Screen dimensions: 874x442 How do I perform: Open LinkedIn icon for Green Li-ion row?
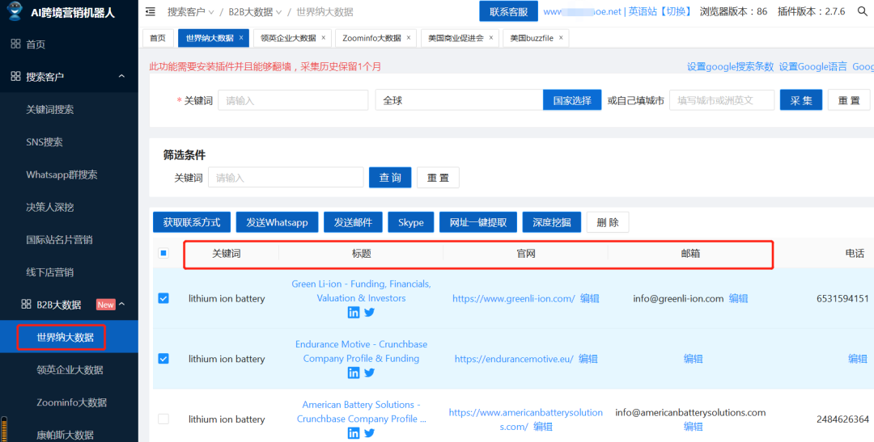(x=354, y=312)
